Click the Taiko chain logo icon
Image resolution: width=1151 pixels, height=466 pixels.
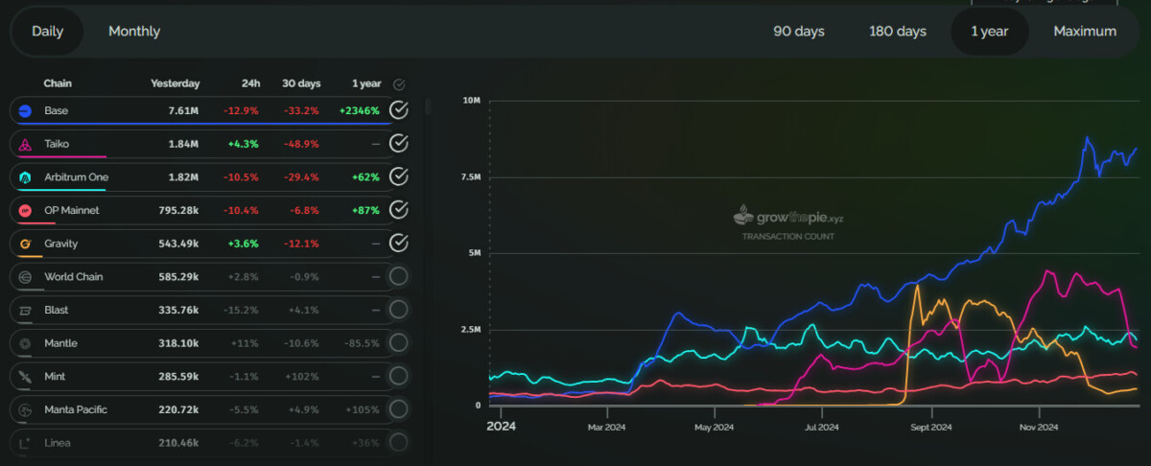(x=25, y=144)
